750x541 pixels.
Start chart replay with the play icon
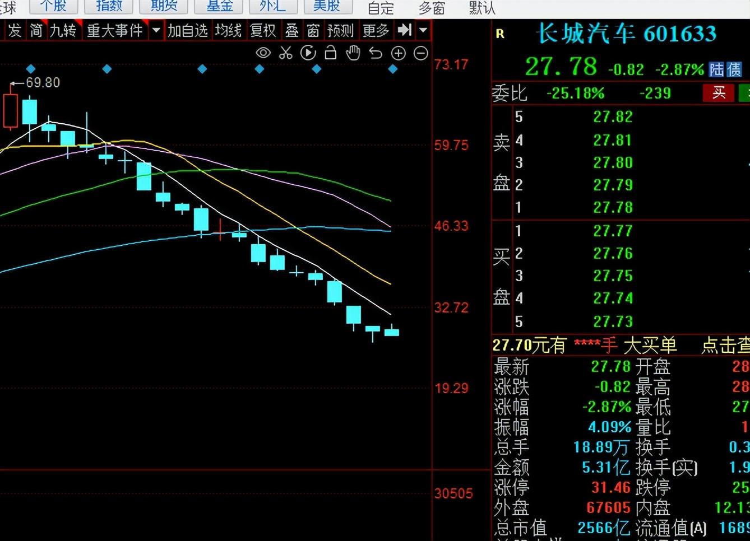[x=308, y=53]
